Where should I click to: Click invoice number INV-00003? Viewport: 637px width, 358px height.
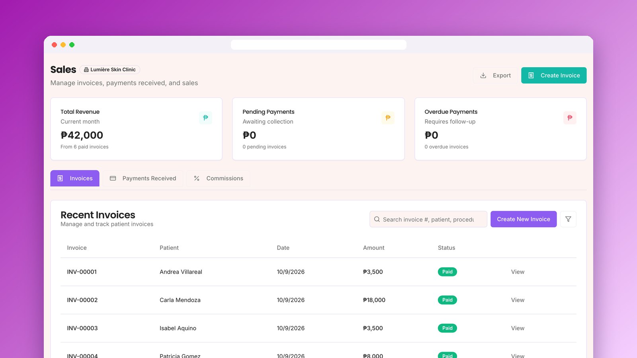point(82,328)
